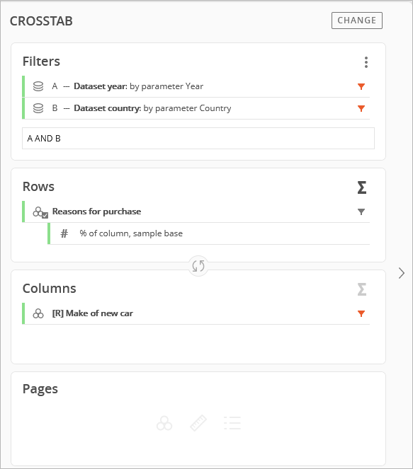Screen dimensions: 413x469
Task: Open the % of column, sample base measure
Action: [209, 233]
